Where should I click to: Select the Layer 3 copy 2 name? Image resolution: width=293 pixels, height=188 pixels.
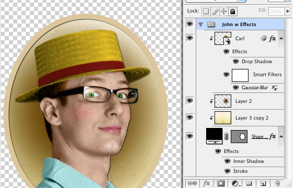252,118
